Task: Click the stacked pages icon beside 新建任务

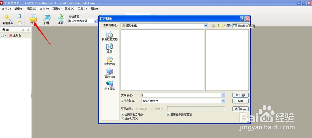Action: pos(19,22)
